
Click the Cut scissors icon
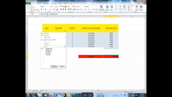click(31, 6)
